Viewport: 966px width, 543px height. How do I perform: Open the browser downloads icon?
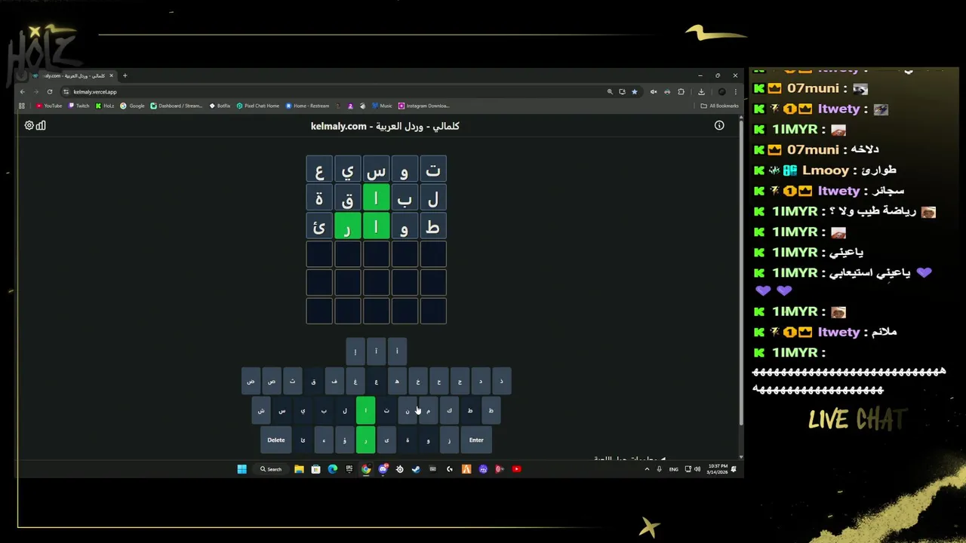[701, 92]
